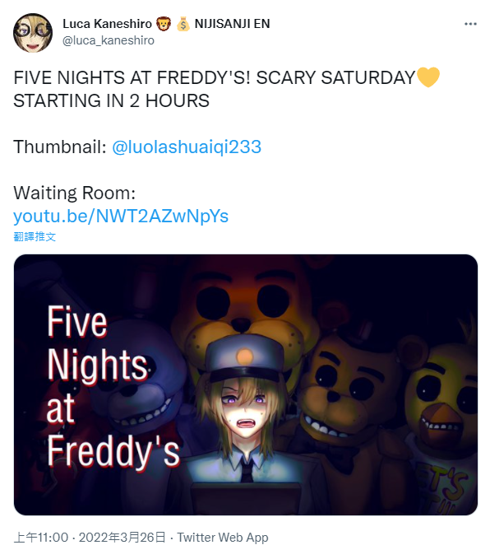The width and height of the screenshot is (490, 559).
Task: Click the yellow heart emoji after SATURDAY
Action: point(428,77)
